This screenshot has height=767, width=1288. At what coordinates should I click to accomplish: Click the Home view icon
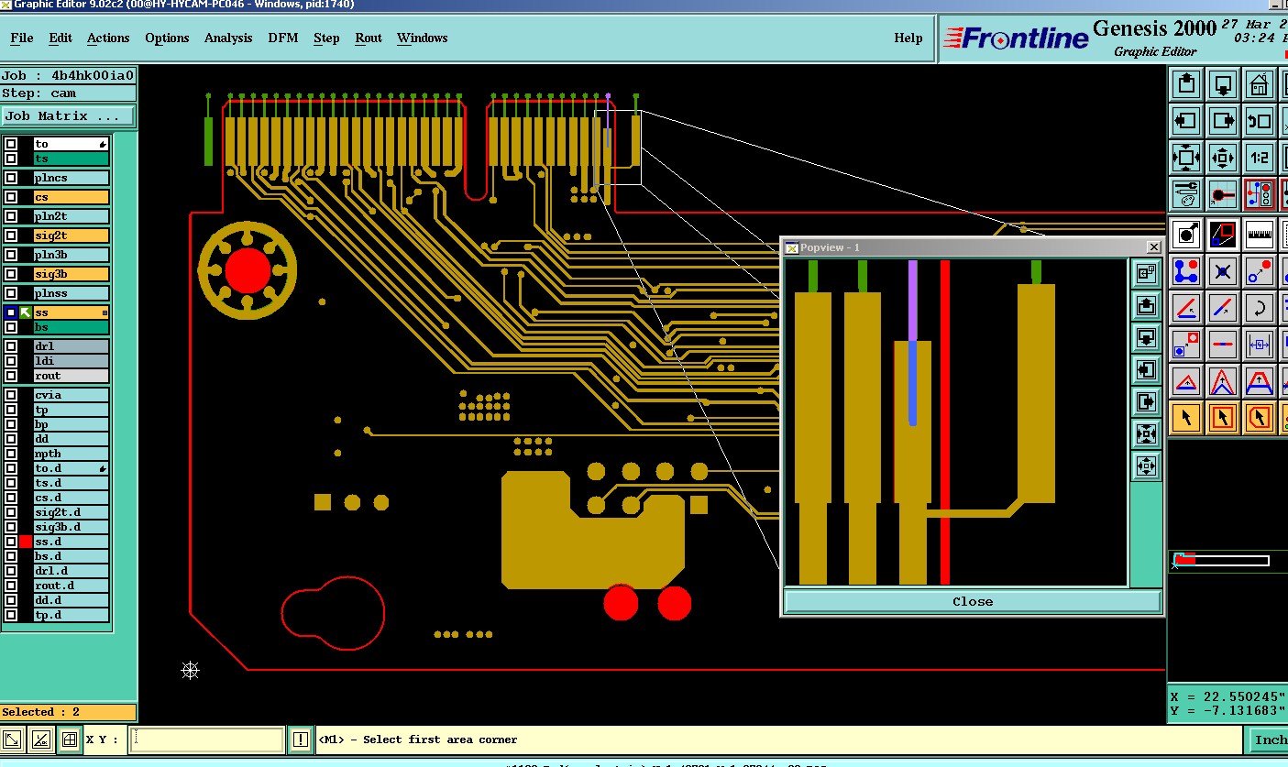pyautogui.click(x=1260, y=84)
